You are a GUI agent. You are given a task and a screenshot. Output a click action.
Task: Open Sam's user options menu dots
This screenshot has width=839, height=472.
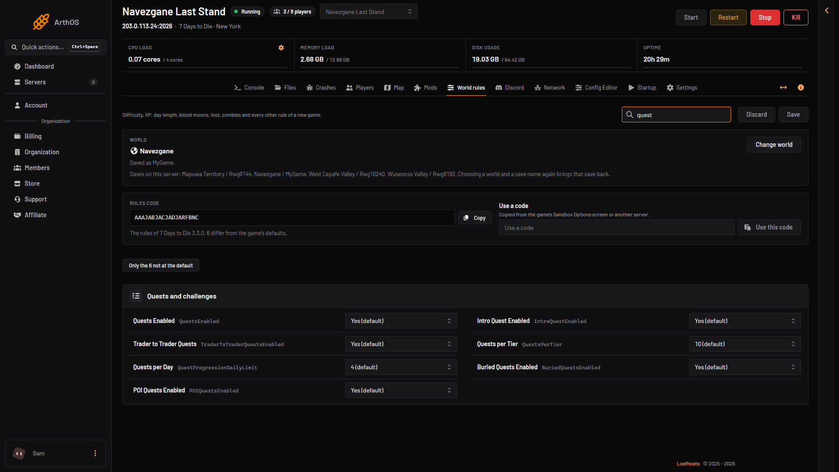coord(95,453)
